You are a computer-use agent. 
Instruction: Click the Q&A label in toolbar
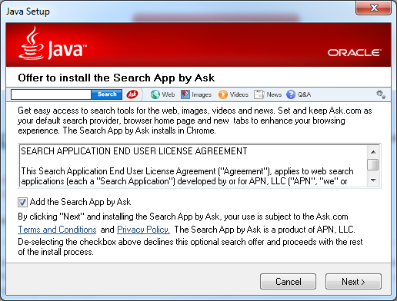(x=304, y=94)
